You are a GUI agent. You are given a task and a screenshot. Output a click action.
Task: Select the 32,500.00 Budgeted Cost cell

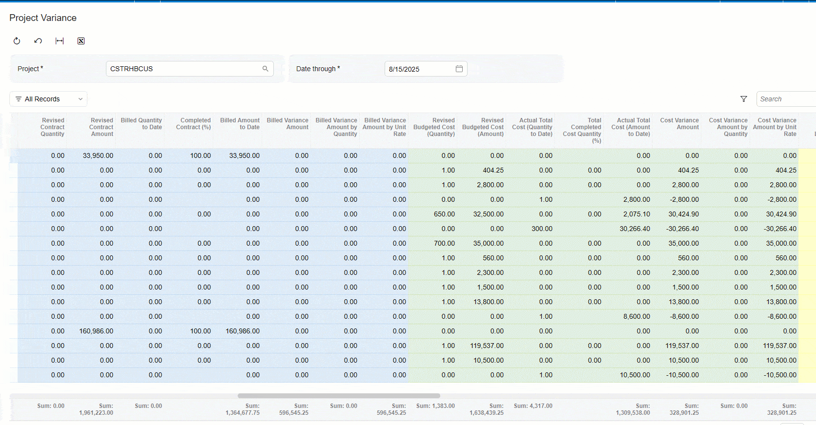point(482,214)
